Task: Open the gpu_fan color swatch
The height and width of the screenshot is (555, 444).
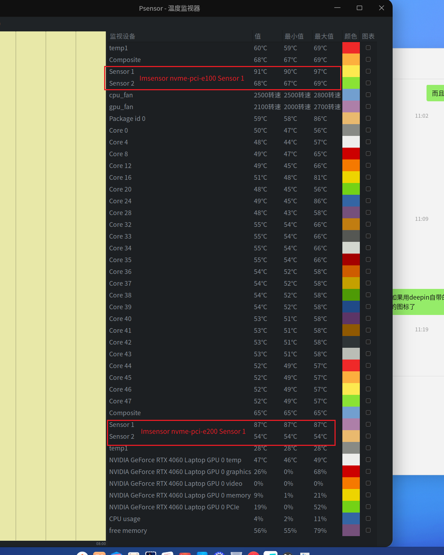Action: (x=351, y=107)
